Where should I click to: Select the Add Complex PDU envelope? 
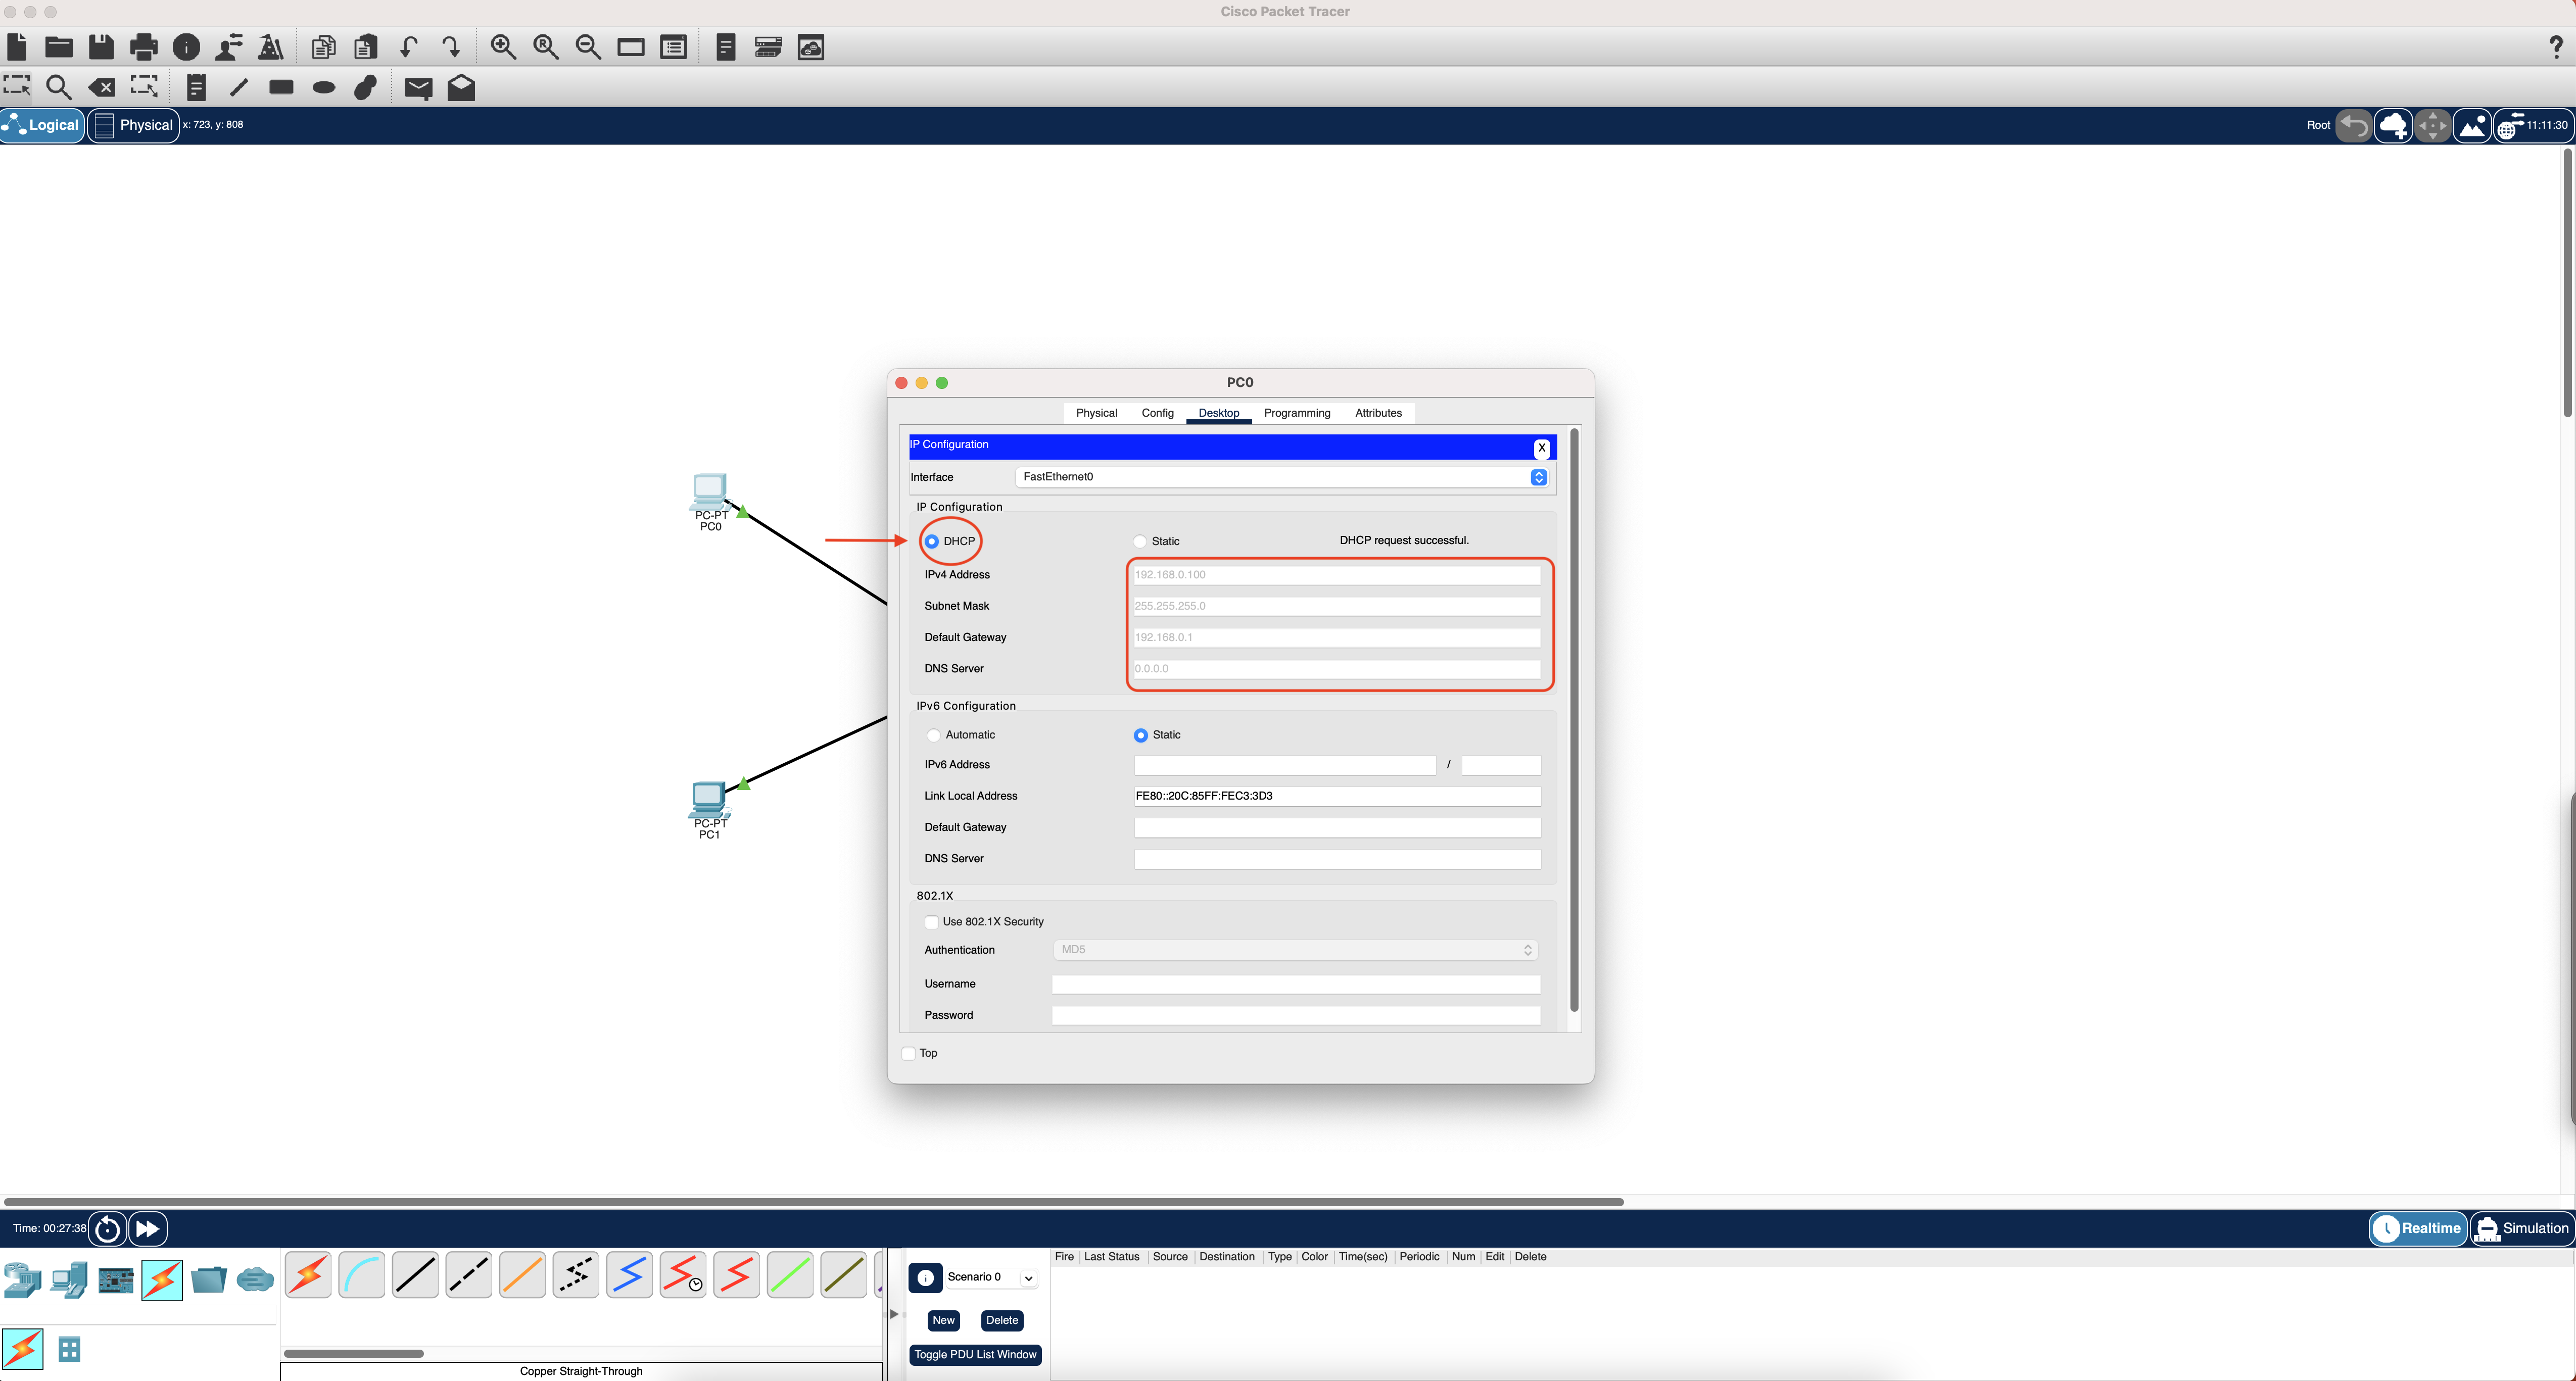tap(461, 87)
